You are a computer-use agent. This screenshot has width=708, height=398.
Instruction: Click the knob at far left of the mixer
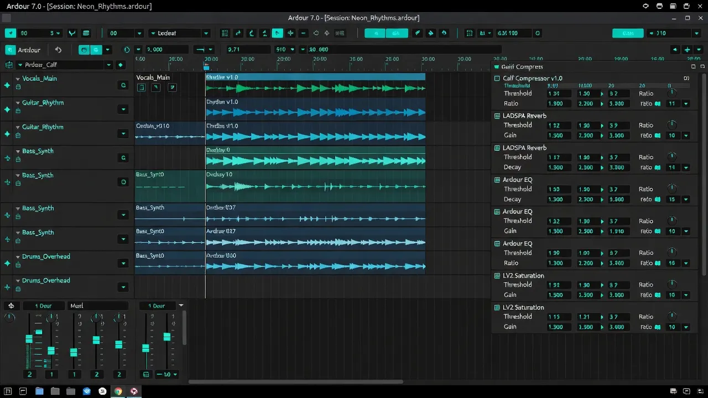pyautogui.click(x=9, y=317)
